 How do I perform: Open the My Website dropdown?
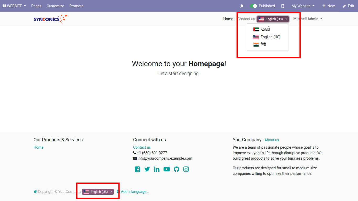303,6
